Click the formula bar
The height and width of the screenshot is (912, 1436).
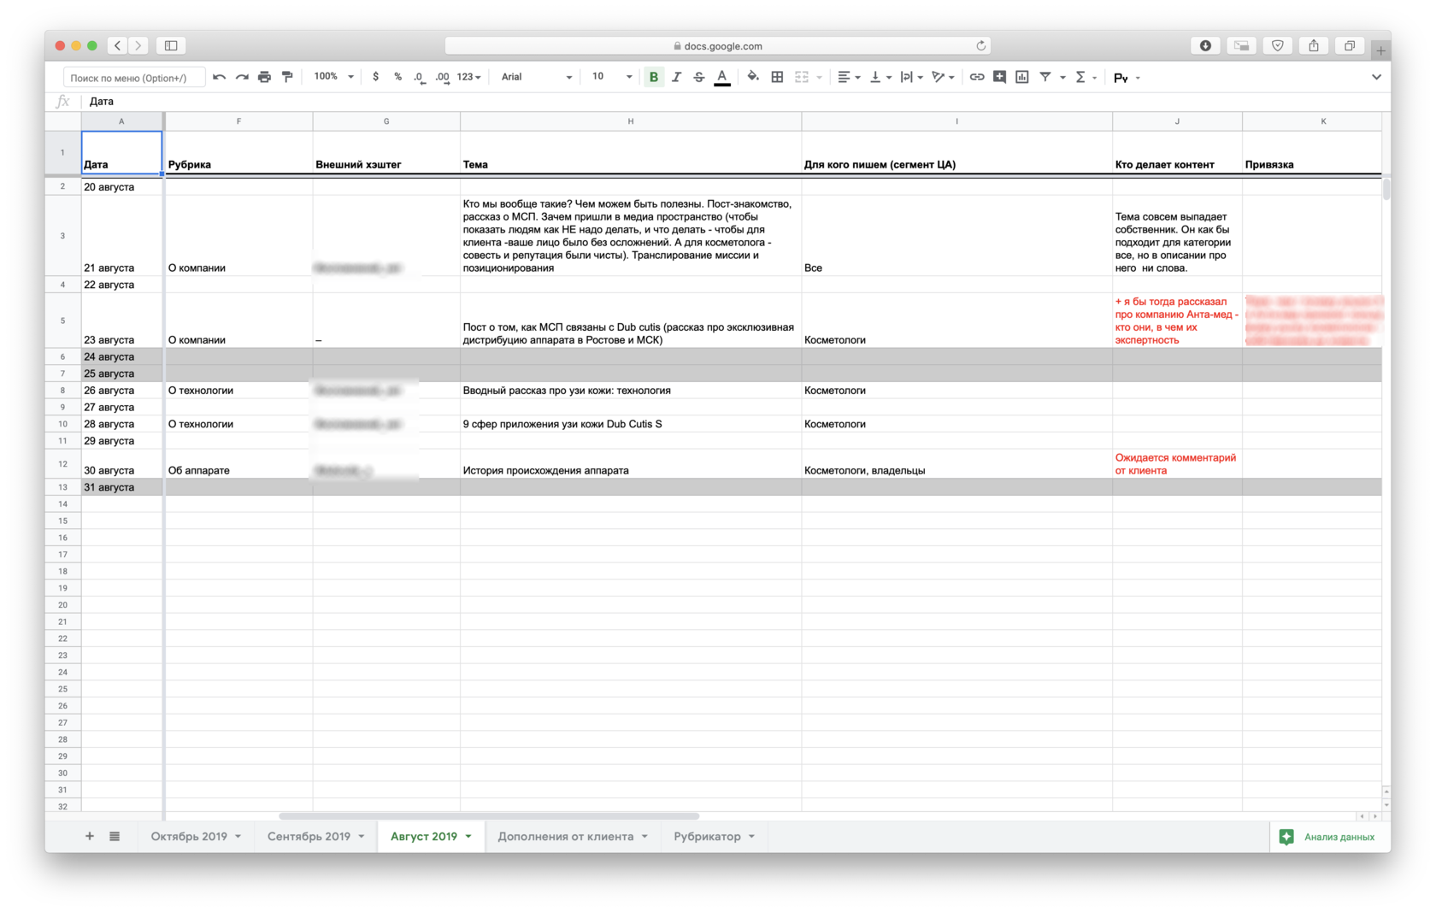(735, 102)
